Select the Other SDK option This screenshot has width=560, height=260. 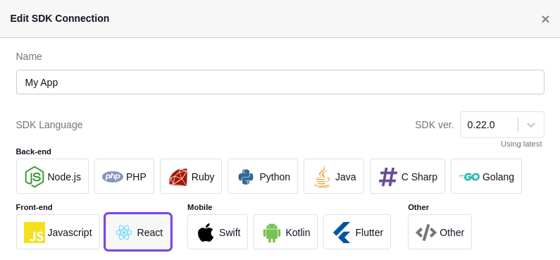[x=440, y=232]
